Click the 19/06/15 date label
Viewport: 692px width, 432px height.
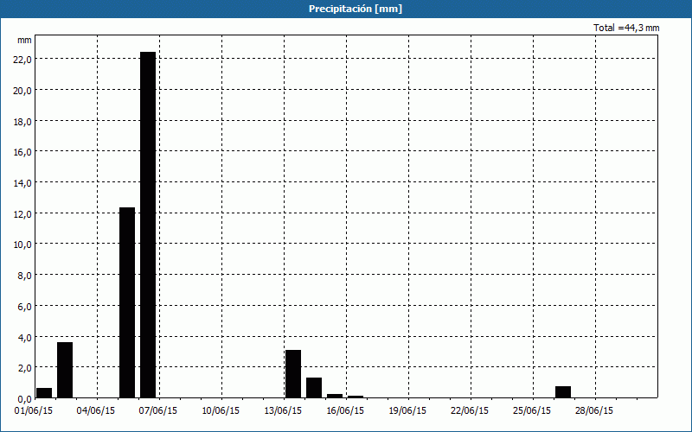[x=407, y=411]
